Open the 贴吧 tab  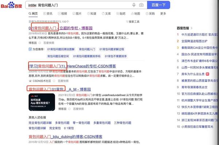tap(121, 13)
